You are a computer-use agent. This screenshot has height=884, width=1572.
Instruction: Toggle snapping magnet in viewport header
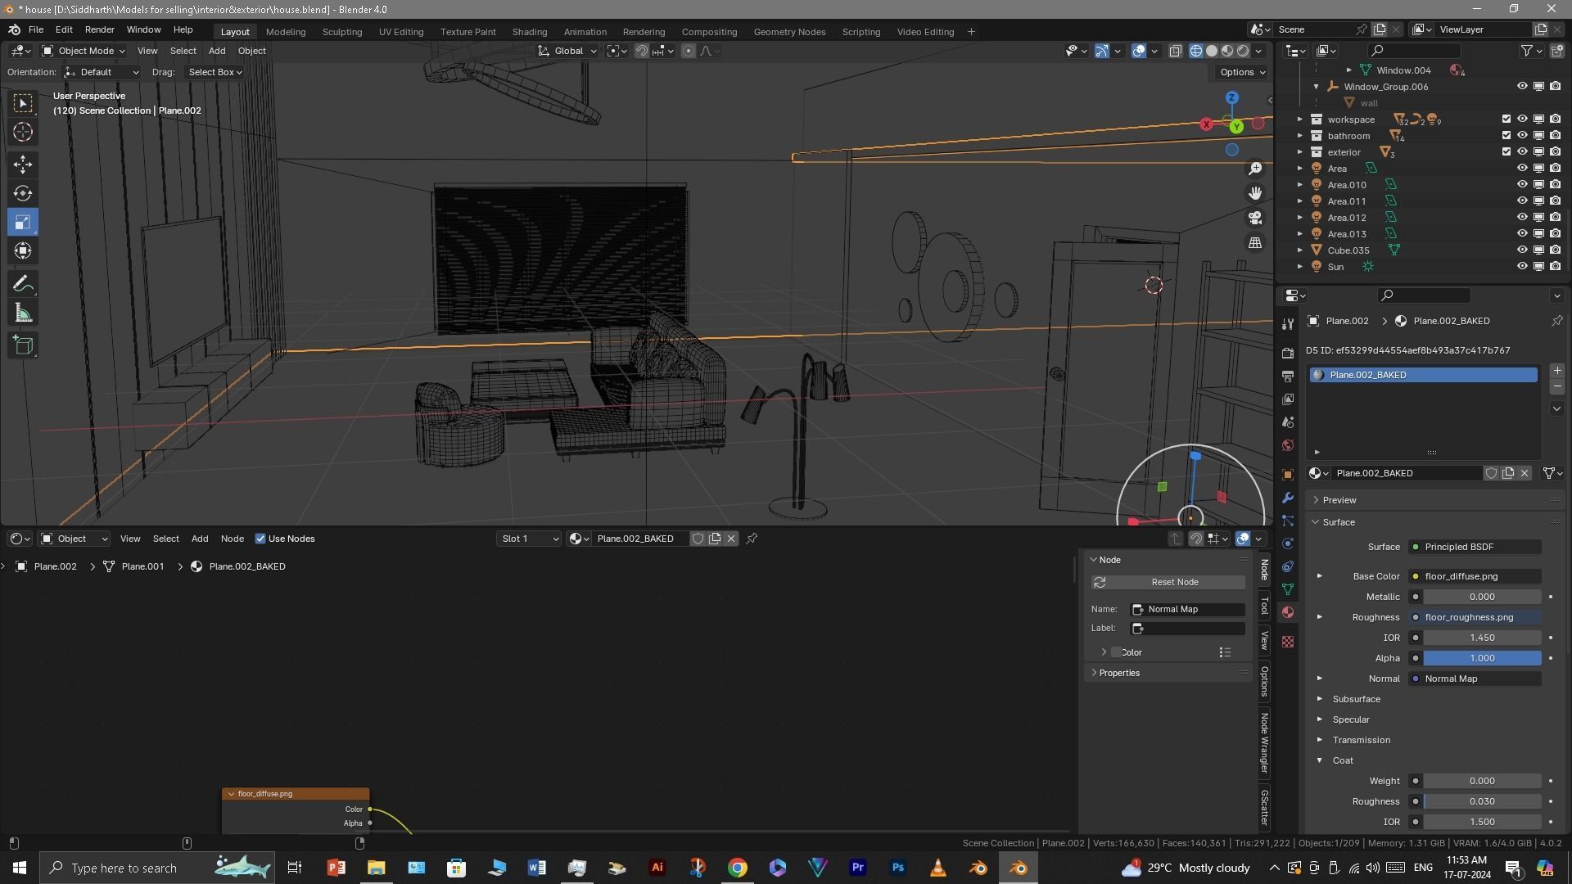(x=642, y=51)
